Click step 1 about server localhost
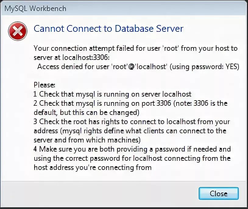The image size is (248, 209). [112, 94]
